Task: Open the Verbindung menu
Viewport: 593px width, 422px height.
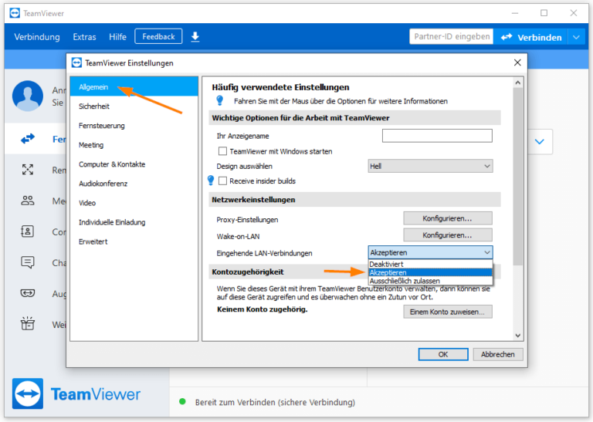Action: 37,37
